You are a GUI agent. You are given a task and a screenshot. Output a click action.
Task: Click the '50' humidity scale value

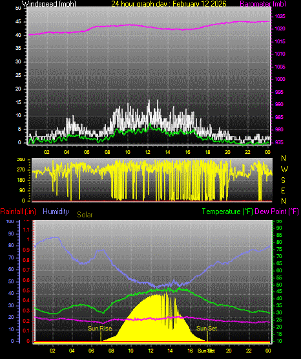pos(11,281)
